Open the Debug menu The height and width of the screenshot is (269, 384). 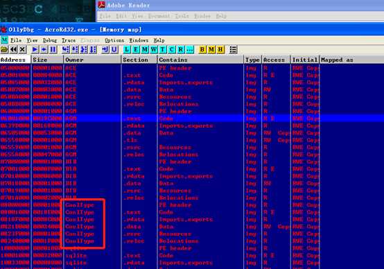50,40
